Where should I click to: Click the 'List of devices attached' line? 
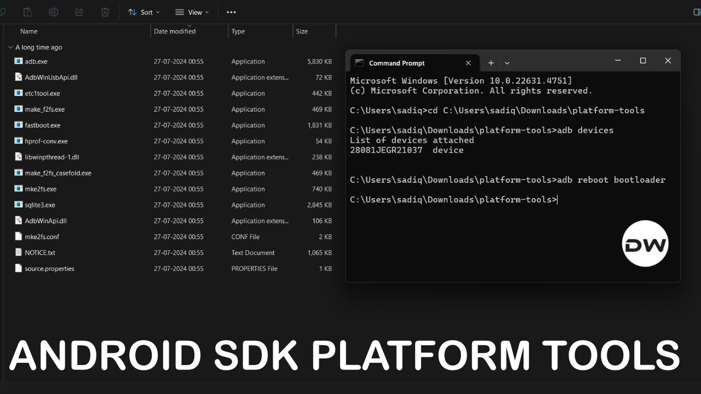[412, 140]
